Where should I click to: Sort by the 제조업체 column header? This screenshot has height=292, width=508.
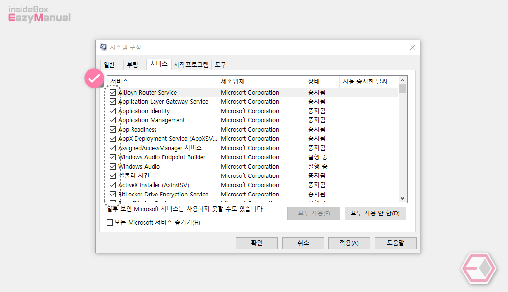[x=261, y=82]
